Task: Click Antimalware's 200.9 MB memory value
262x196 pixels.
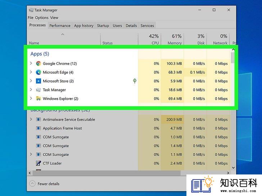Action: tap(174, 120)
